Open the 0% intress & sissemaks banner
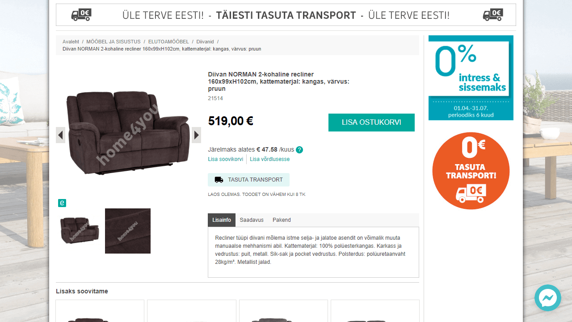This screenshot has width=572, height=322. click(x=471, y=78)
